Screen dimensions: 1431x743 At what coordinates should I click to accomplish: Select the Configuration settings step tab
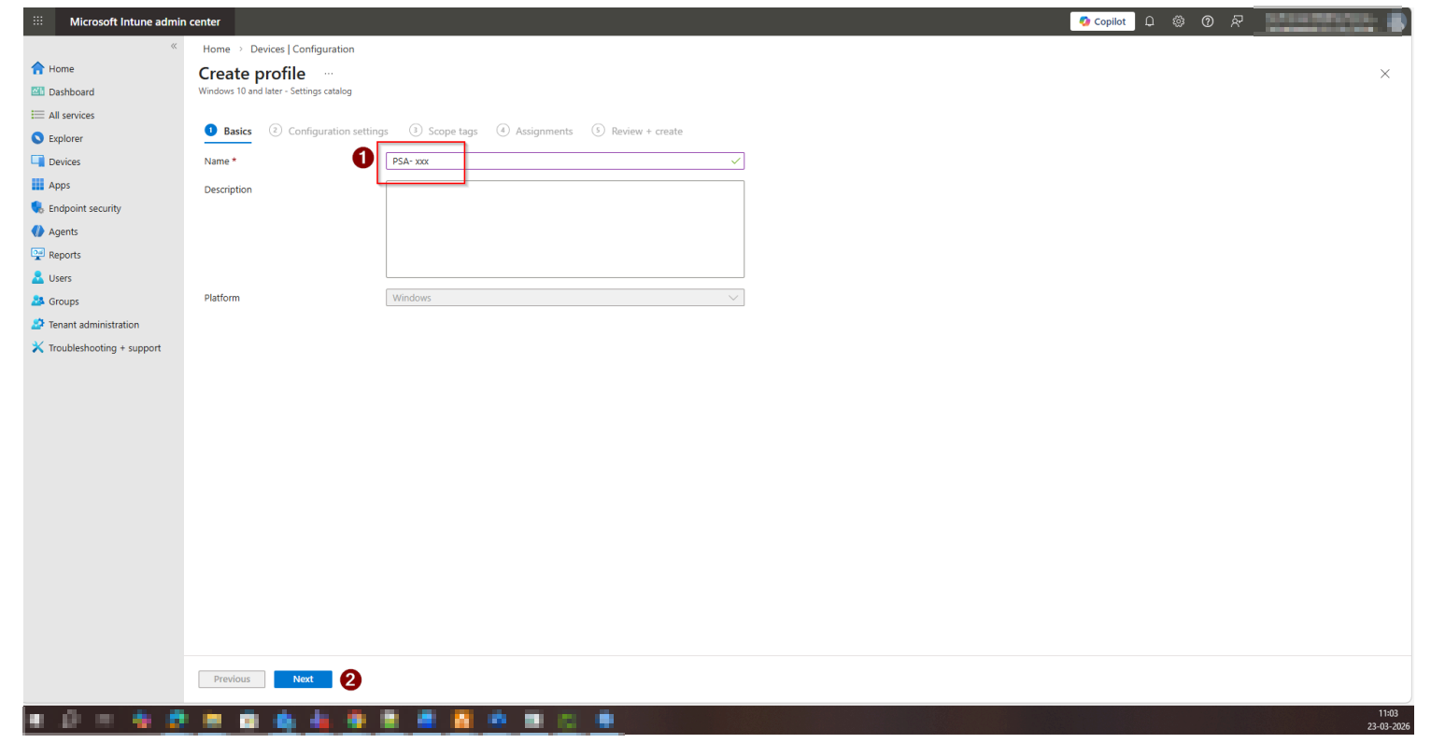tap(329, 132)
